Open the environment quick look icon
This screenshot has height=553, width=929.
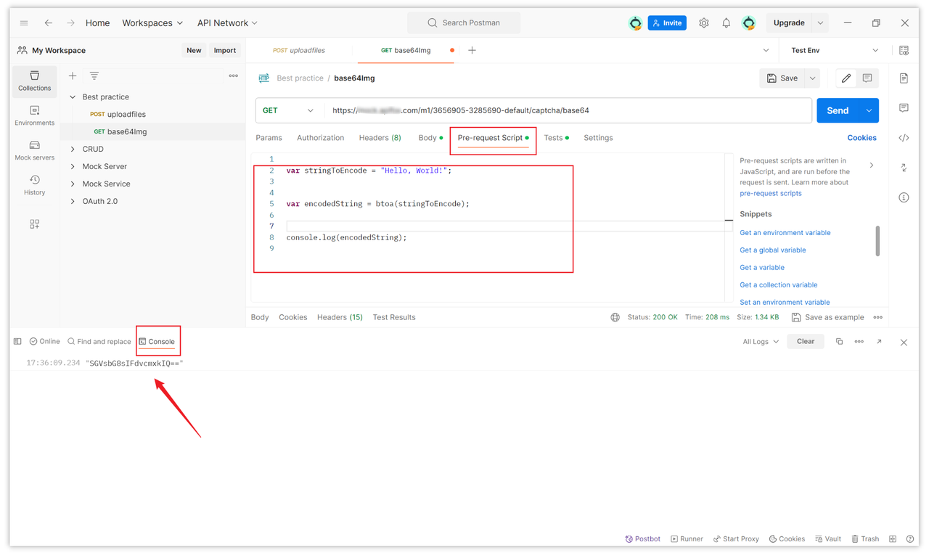coord(904,50)
